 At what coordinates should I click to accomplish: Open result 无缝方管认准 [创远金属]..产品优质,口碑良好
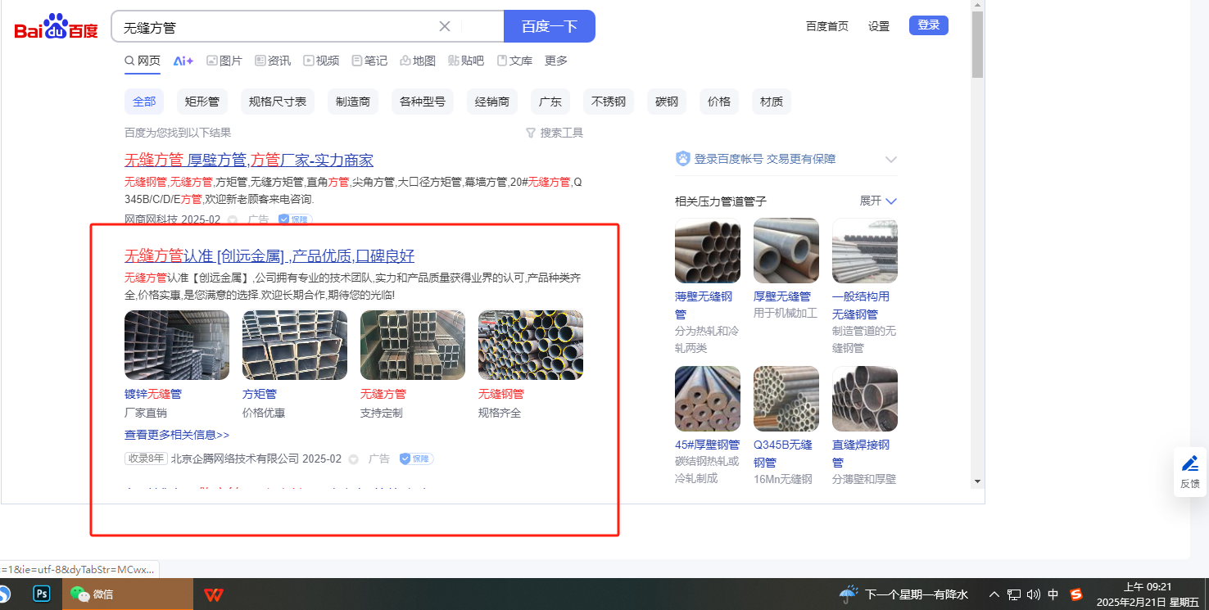click(x=269, y=255)
